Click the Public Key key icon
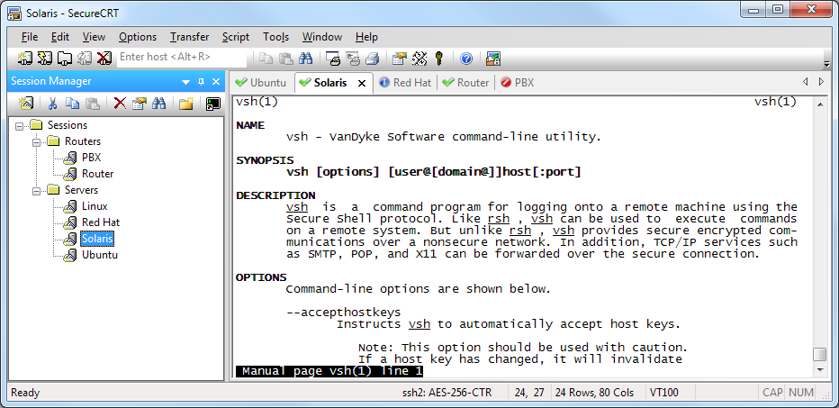Screen dimensions: 839x408 (x=438, y=58)
